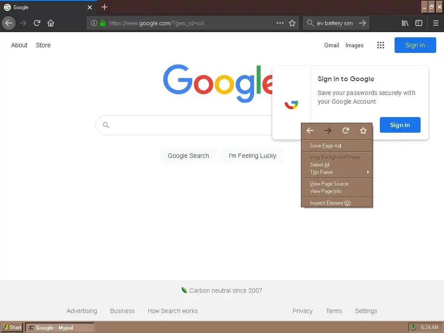Click the 'ev battery sim' toolbar search field

(x=335, y=23)
